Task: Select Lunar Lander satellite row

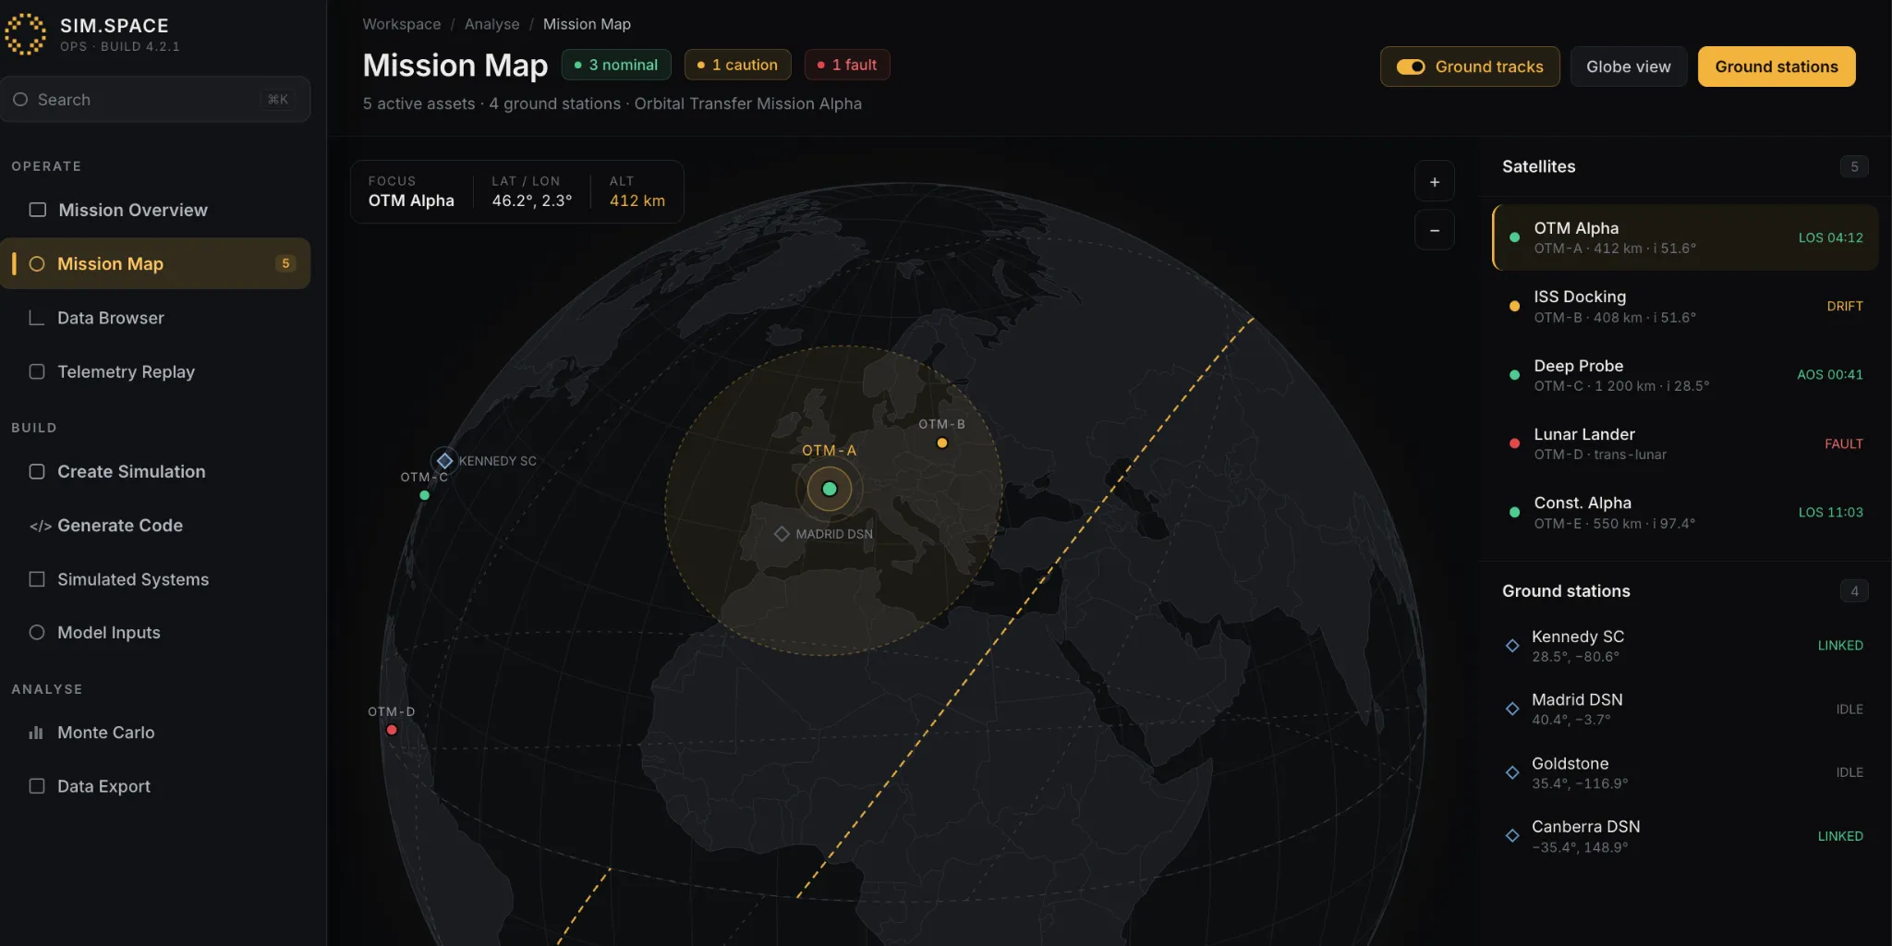Action: [x=1685, y=443]
